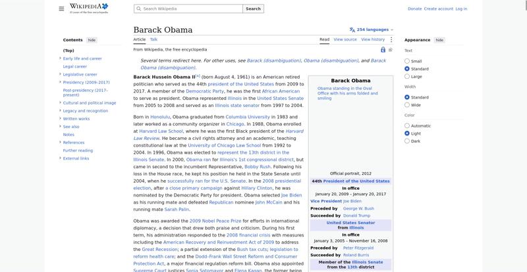Select Small text size
Screen dimensions: 527x272
pos(407,61)
